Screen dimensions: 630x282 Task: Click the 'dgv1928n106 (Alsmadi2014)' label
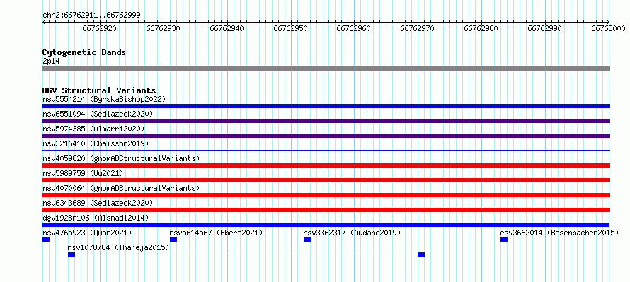pyautogui.click(x=96, y=218)
